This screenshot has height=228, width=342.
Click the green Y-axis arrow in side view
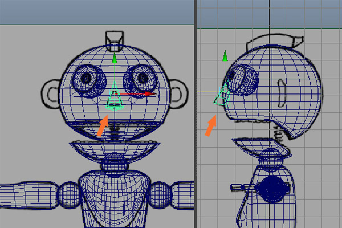click(x=225, y=56)
